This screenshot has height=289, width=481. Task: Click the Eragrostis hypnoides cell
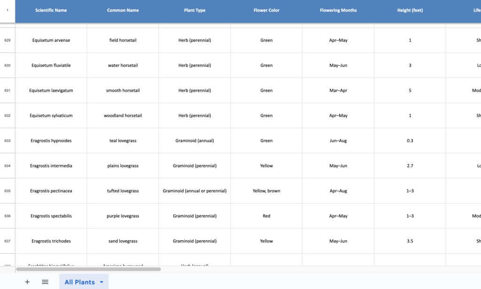[x=51, y=141]
